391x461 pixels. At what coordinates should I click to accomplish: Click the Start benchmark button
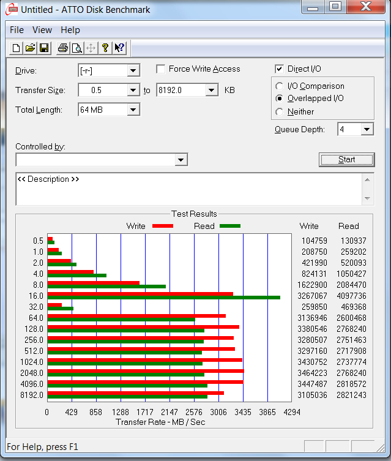pyautogui.click(x=347, y=160)
